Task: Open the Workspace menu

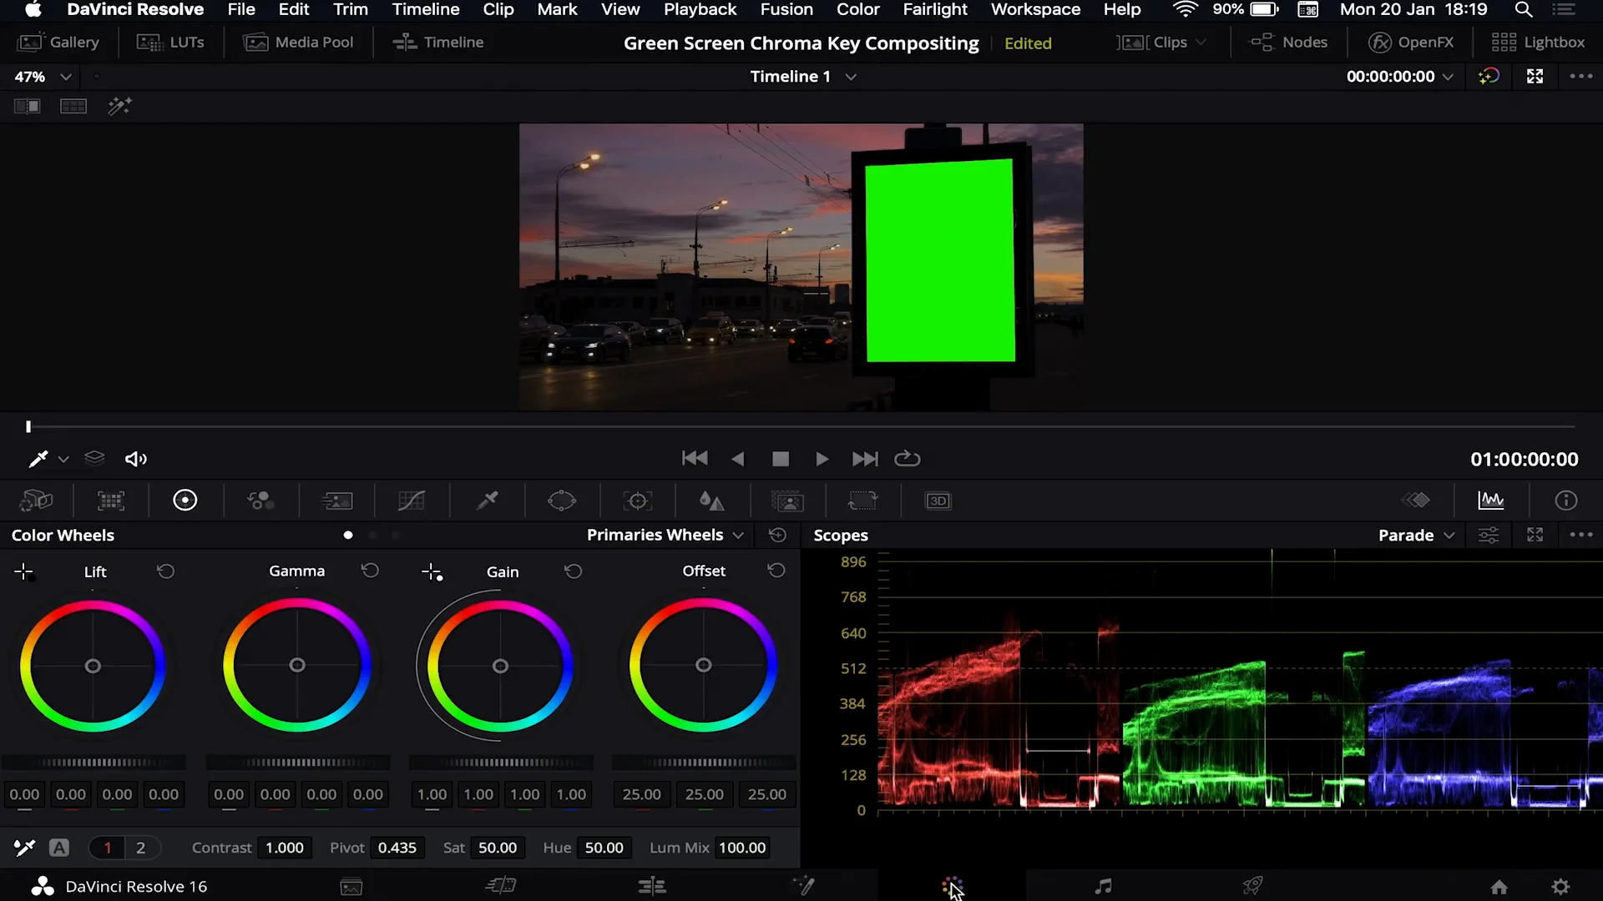Action: (1034, 9)
